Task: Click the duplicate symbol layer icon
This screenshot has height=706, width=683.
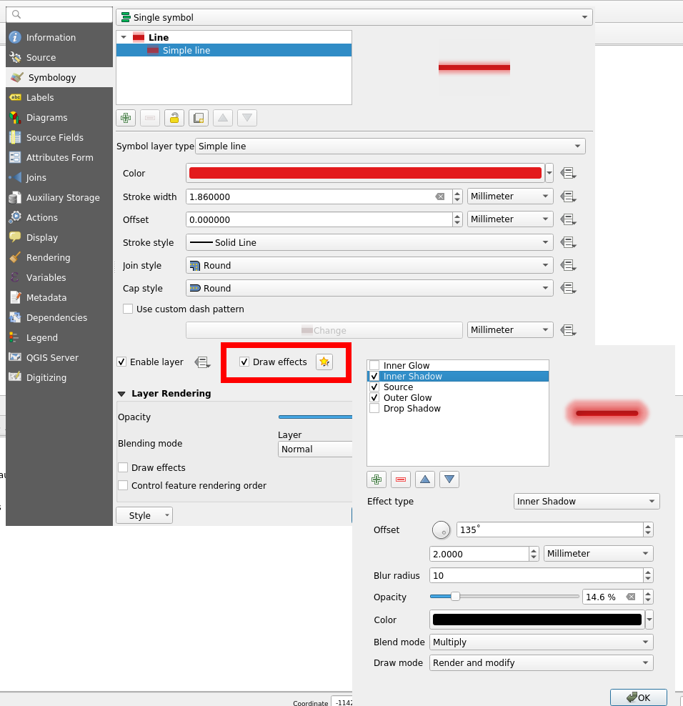Action: [x=199, y=118]
